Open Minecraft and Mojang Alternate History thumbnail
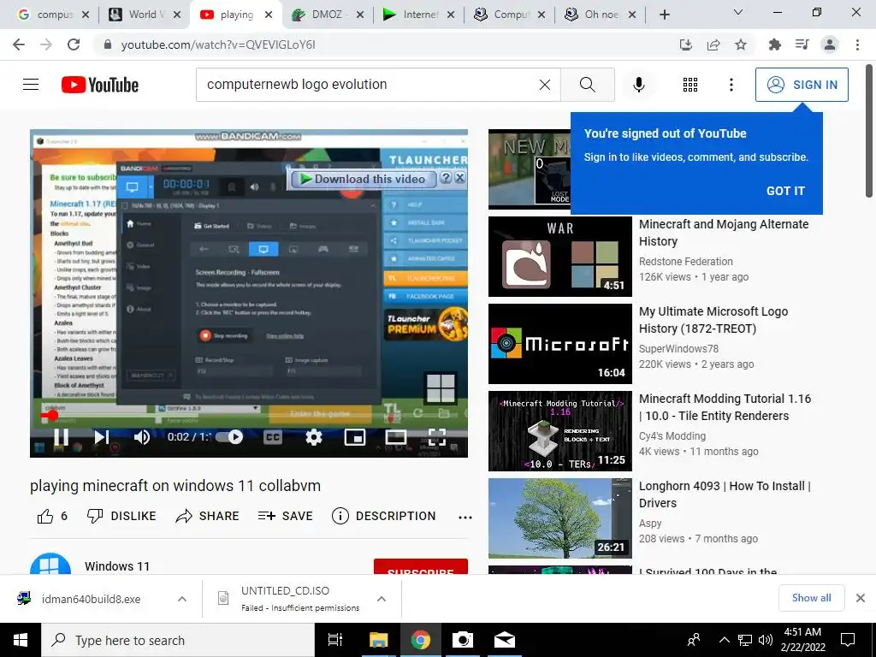 (560, 257)
